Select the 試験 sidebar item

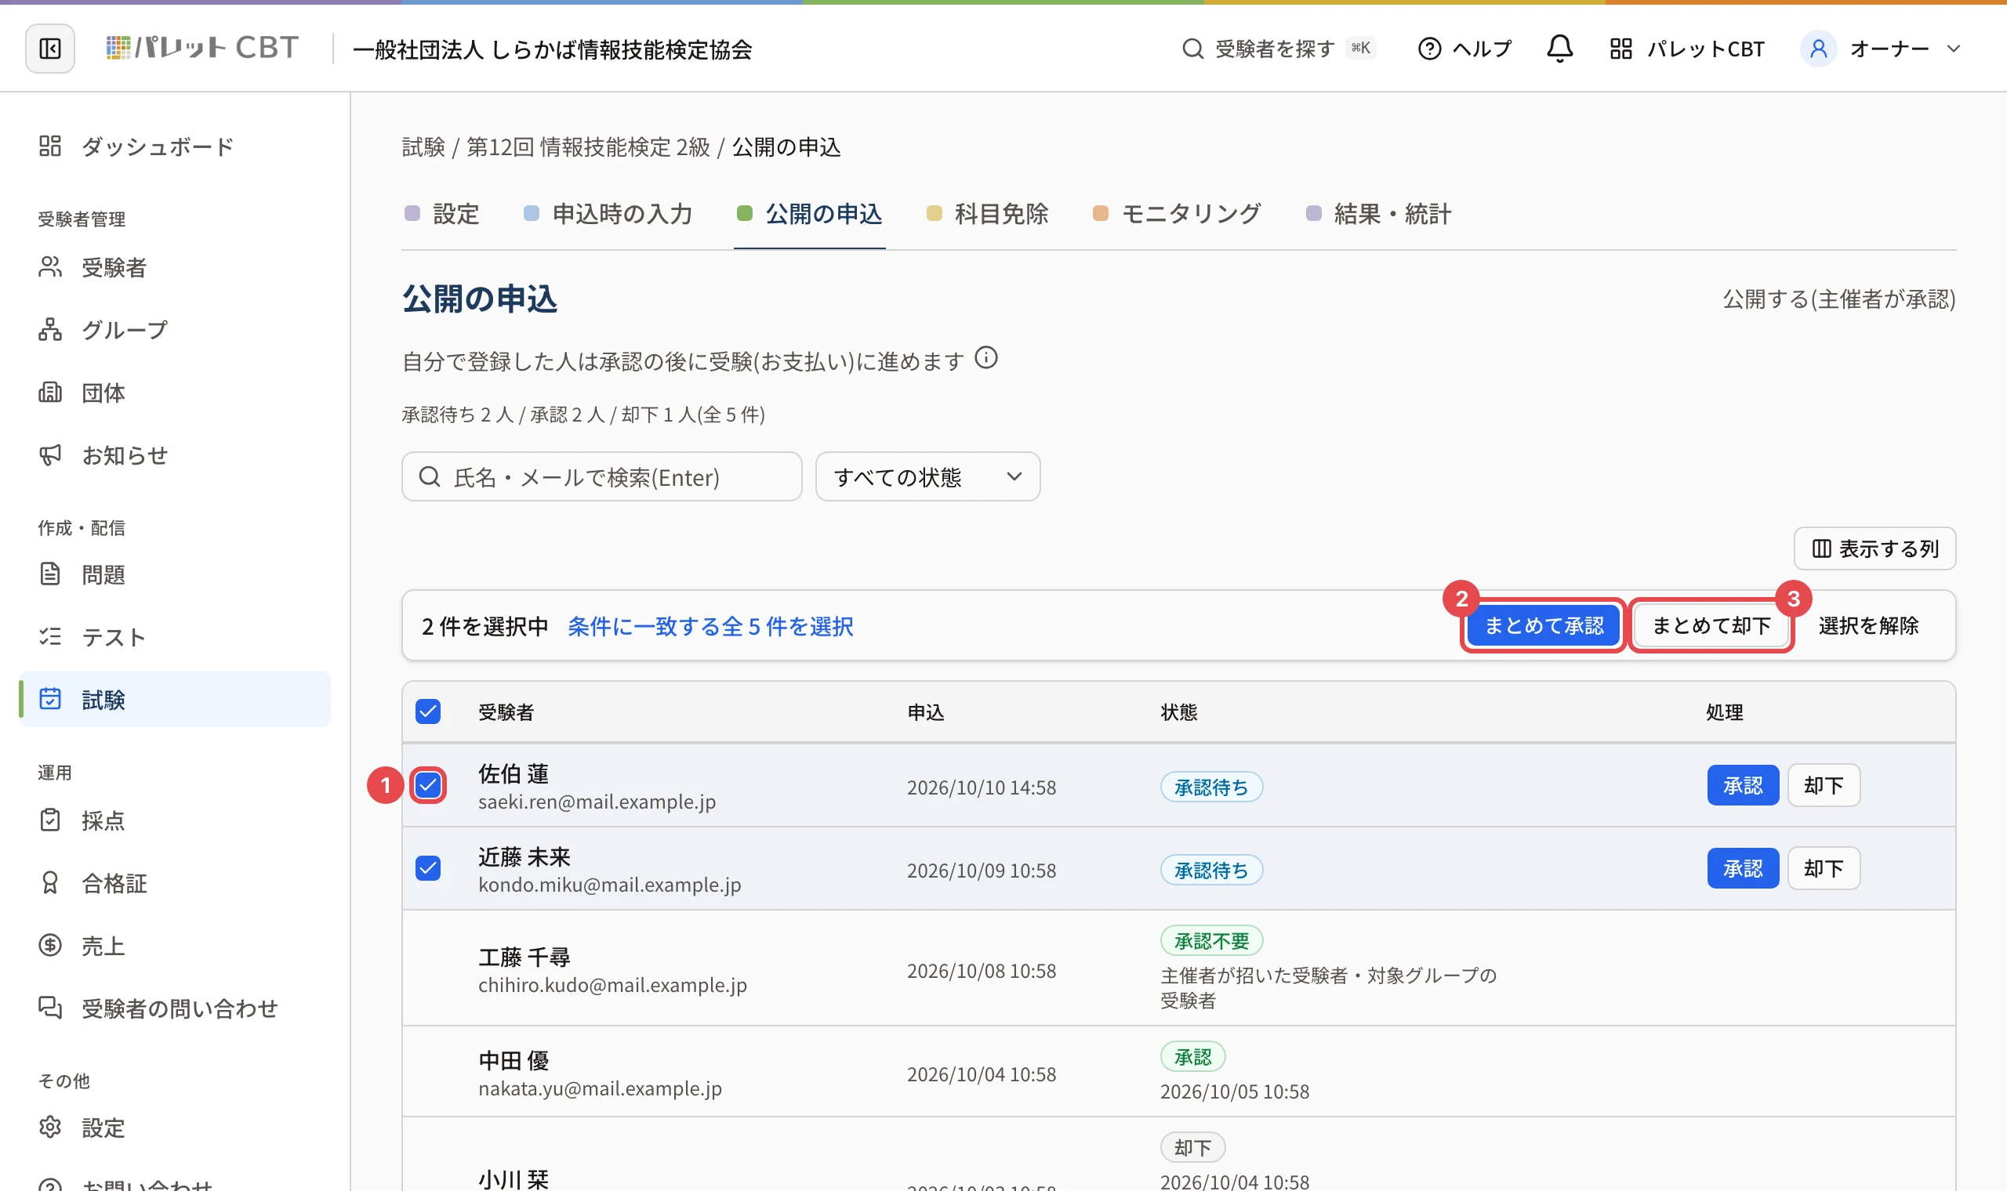click(x=175, y=699)
